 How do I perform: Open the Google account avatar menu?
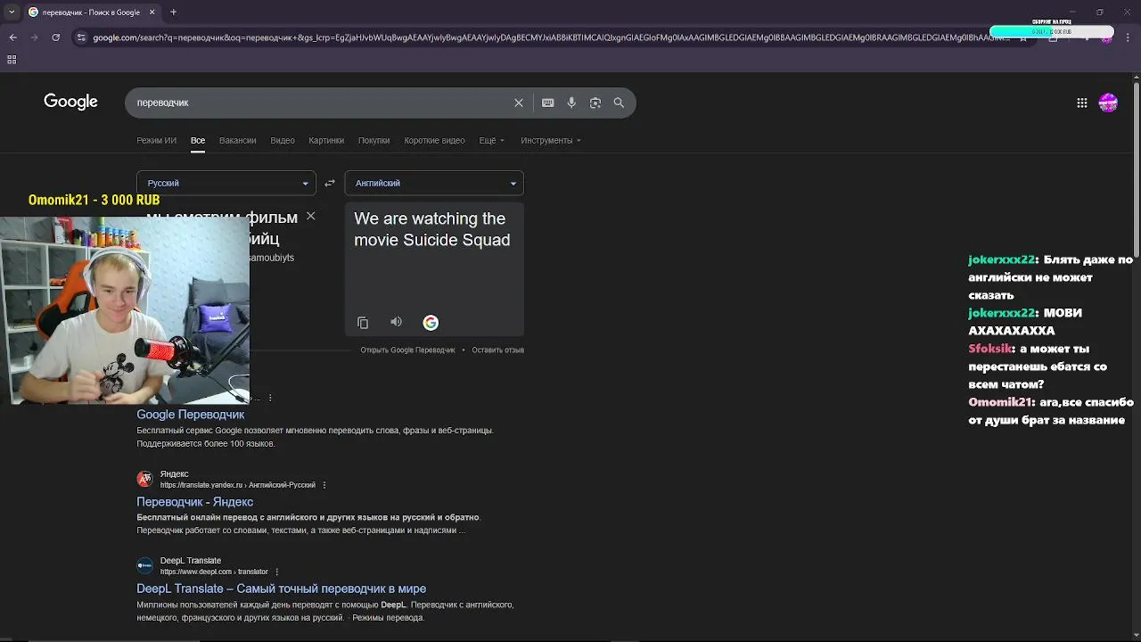coord(1108,103)
